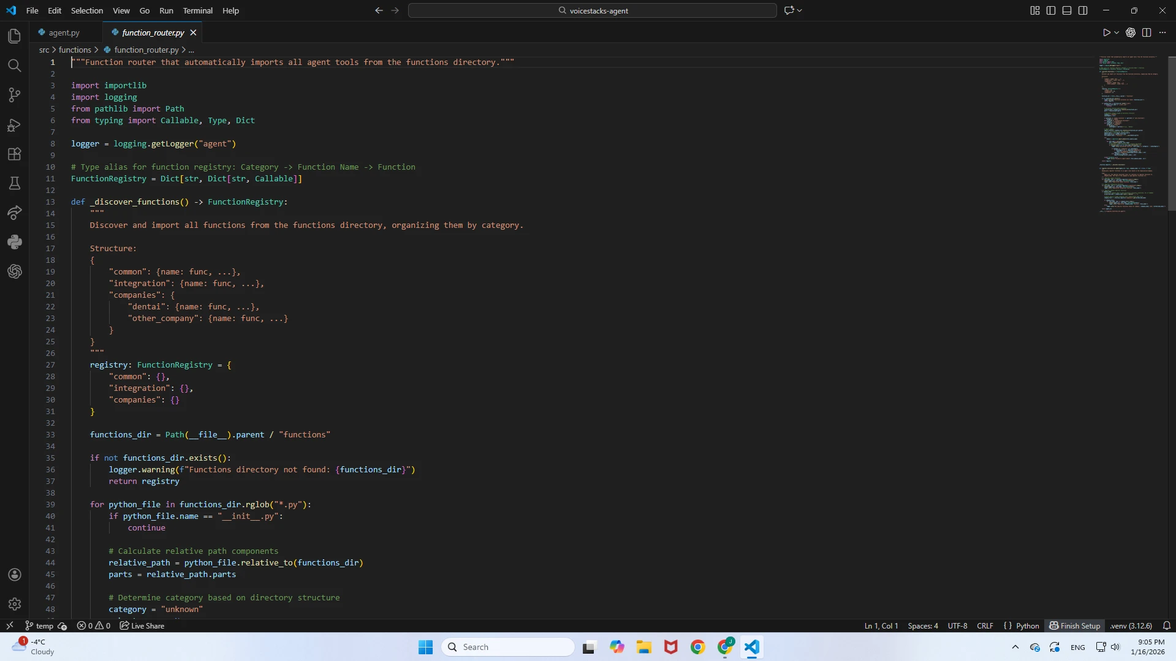1176x661 pixels.
Task: Open the notifications bell
Action: coord(1167,625)
